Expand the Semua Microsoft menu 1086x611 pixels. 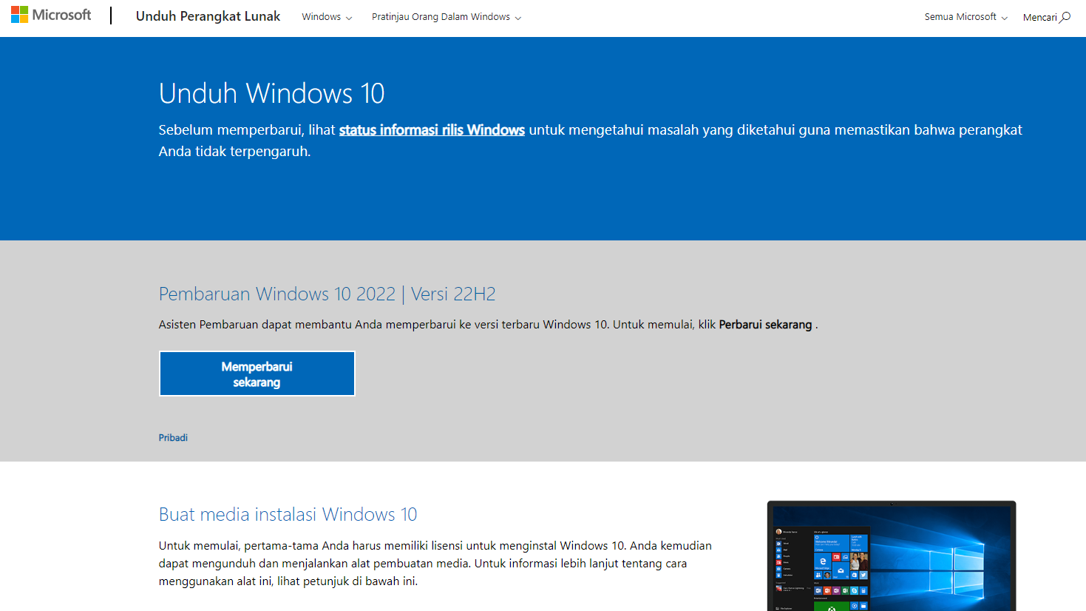965,17
